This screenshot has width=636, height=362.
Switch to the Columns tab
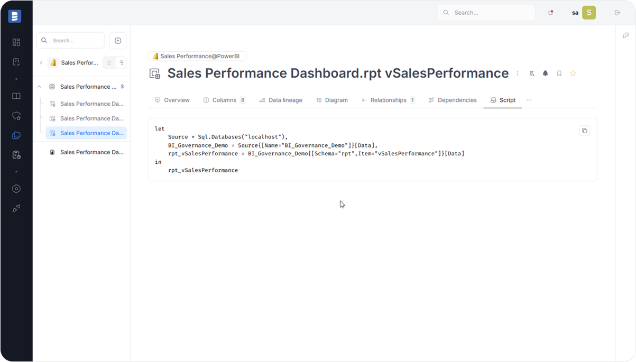coord(224,100)
